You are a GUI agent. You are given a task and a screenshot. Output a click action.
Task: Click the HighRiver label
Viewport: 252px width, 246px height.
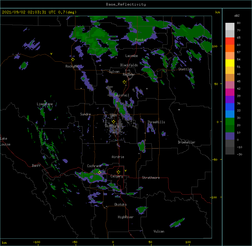coord(126,217)
